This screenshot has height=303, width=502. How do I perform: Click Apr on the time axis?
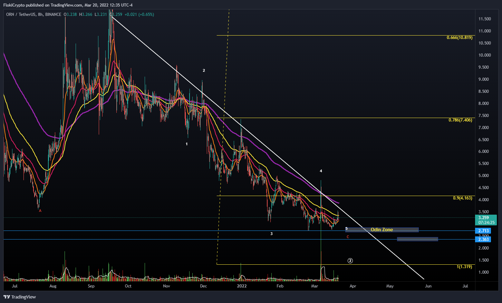coord(353,286)
